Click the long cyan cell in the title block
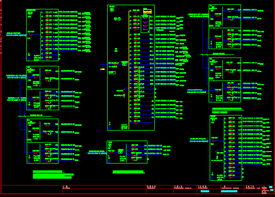The height and width of the screenshot is (197, 275). click(229, 191)
